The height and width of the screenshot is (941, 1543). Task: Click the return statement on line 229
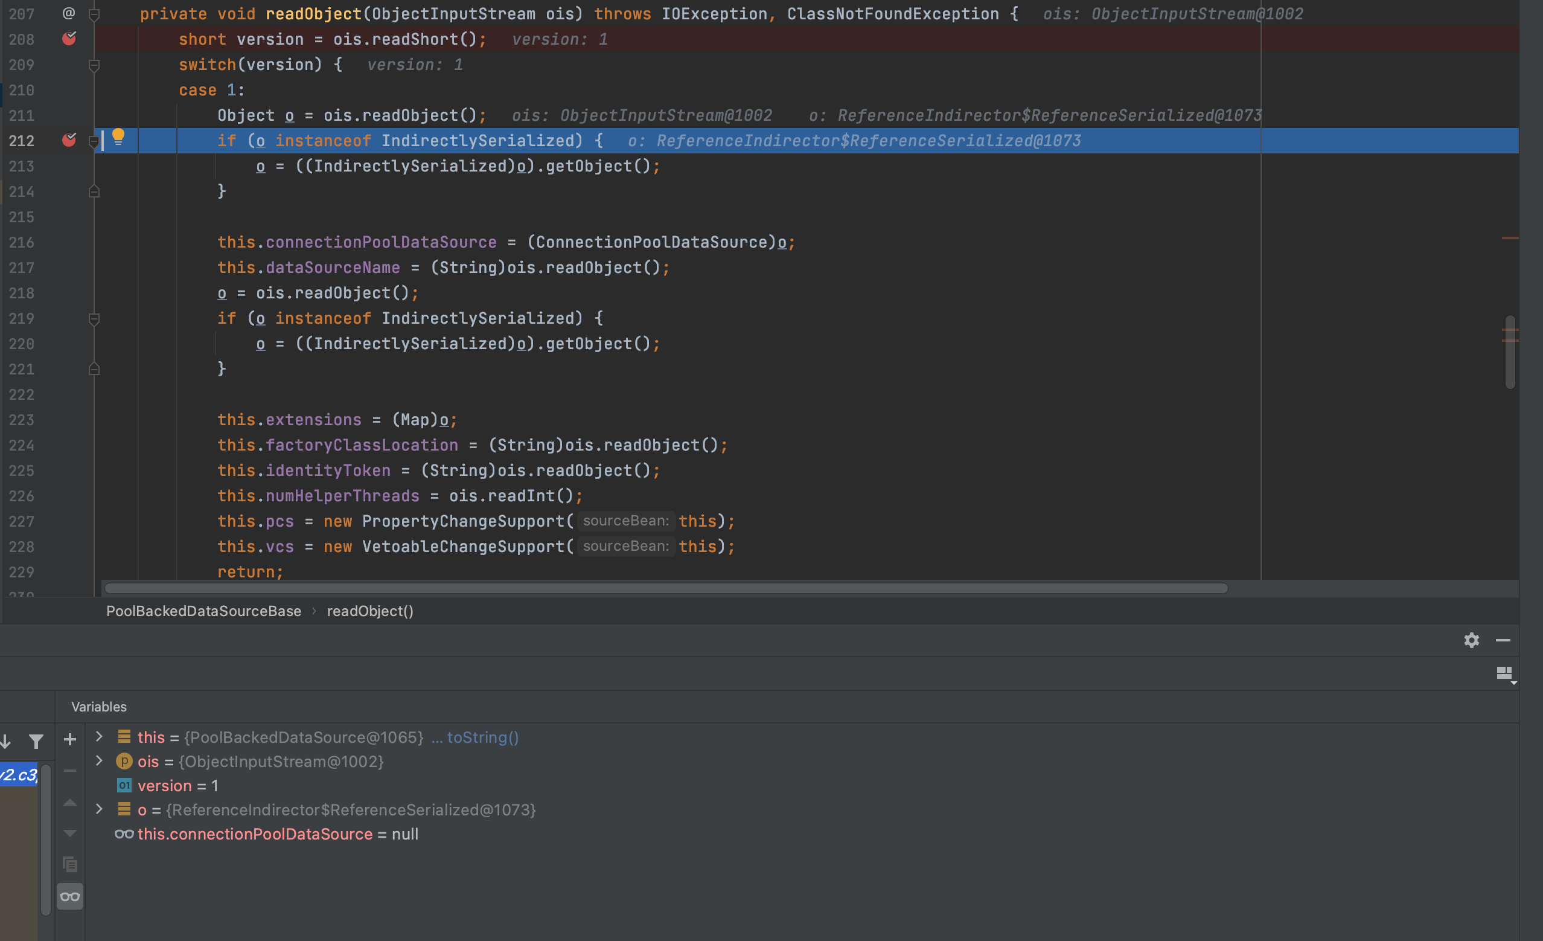pos(250,572)
